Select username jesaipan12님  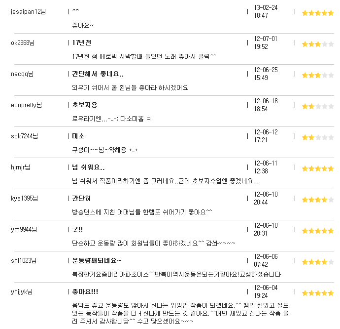tap(29, 11)
